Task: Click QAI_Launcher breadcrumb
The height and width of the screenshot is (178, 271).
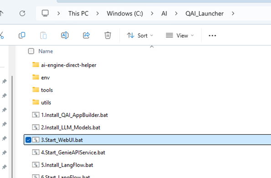Action: point(205,14)
